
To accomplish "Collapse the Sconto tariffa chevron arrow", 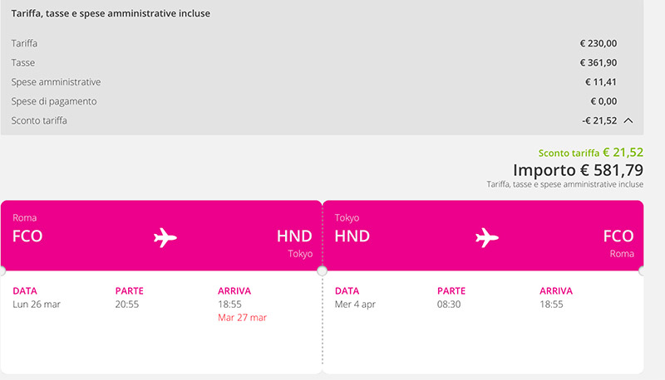I will (x=628, y=120).
